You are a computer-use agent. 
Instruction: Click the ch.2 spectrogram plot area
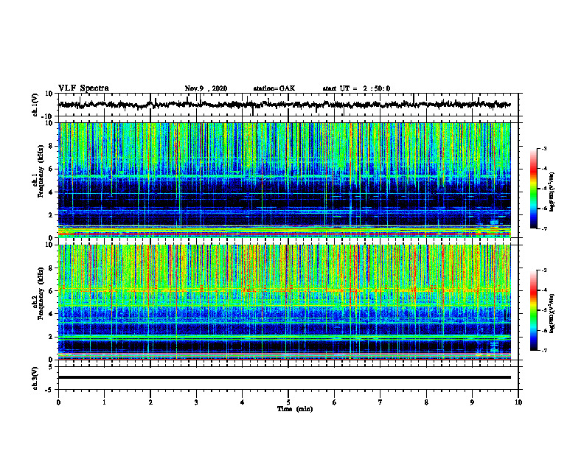(284, 302)
